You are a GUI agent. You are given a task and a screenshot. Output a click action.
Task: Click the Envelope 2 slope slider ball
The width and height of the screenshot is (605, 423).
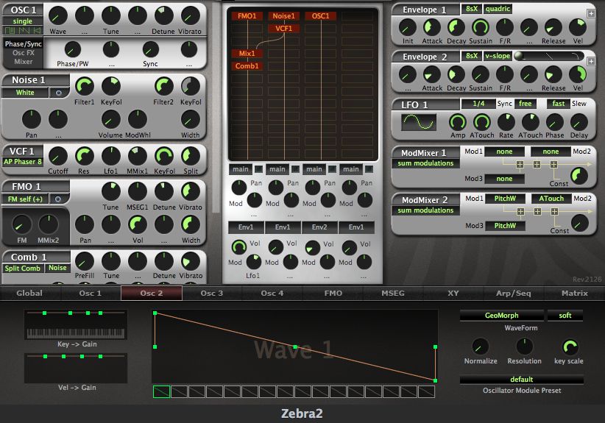[519, 55]
